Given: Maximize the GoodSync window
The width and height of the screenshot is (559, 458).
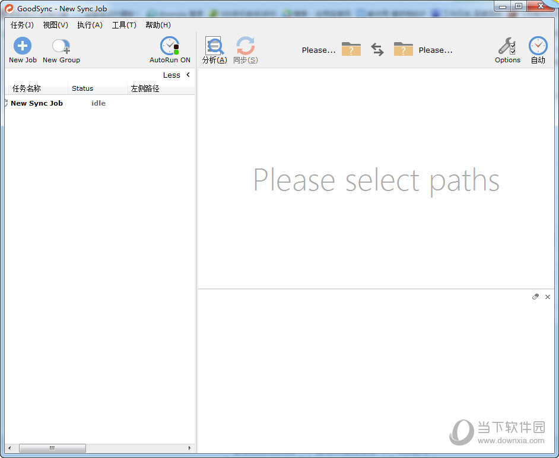Looking at the screenshot, I should pos(519,6).
